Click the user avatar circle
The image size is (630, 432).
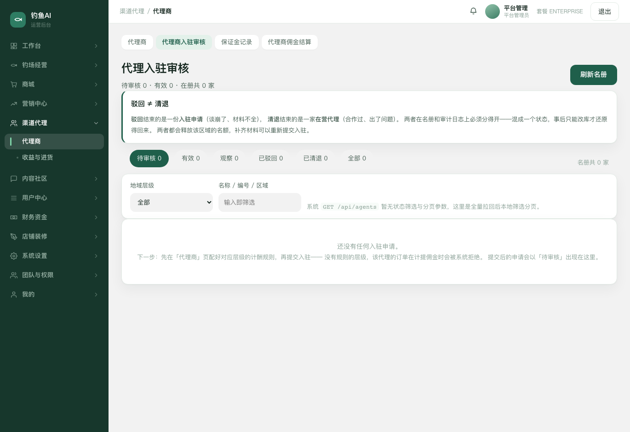(x=493, y=11)
